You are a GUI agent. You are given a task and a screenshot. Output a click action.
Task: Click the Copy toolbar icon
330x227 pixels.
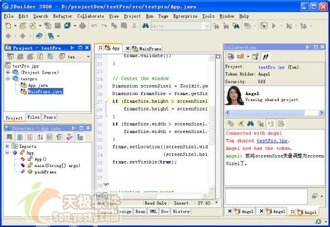coord(114,26)
